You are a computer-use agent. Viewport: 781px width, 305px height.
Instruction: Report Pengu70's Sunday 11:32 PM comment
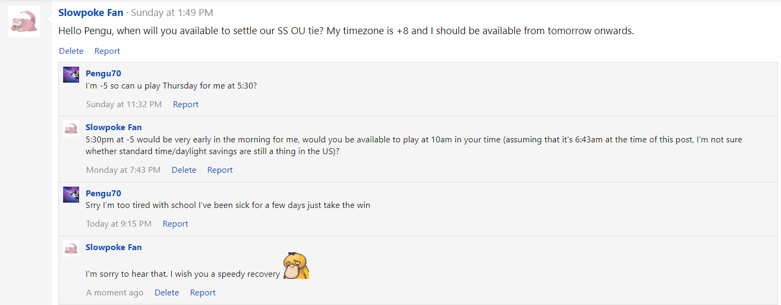click(185, 105)
